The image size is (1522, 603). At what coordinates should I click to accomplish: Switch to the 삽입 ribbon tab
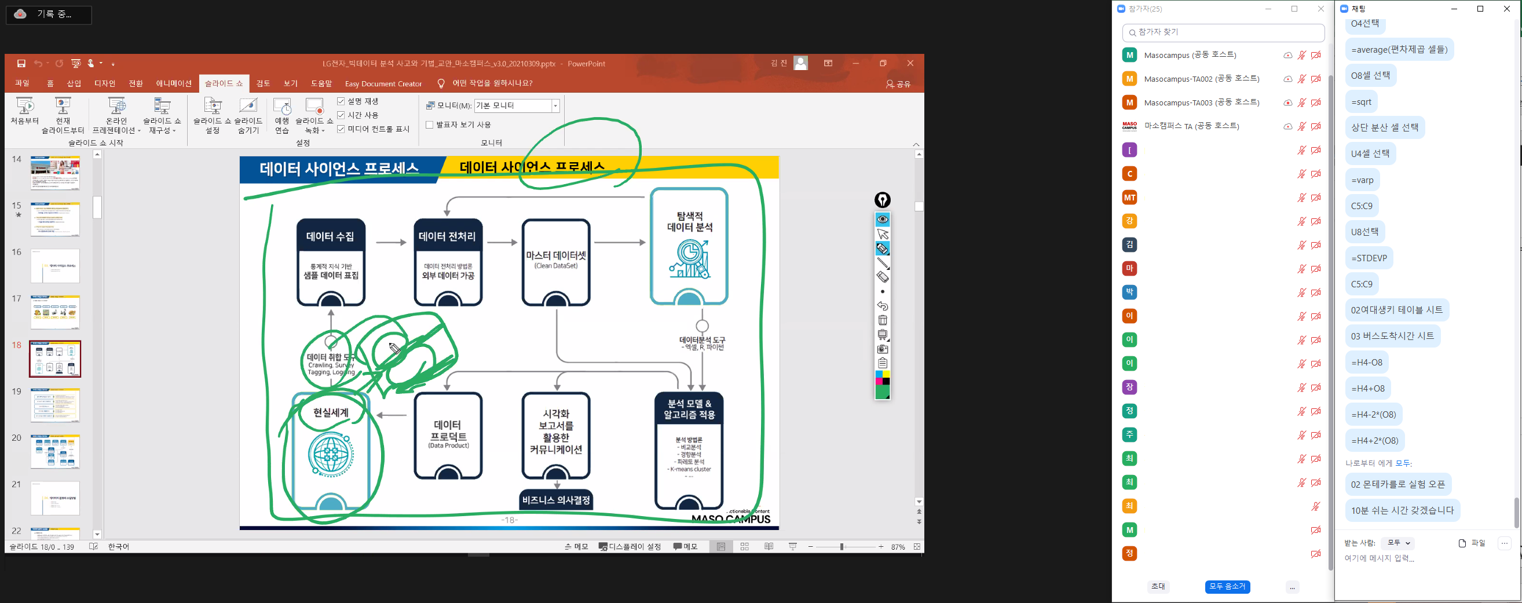tap(74, 83)
